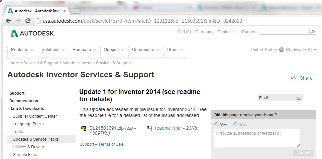Open Tools sidebar item
Screen dimensions: 322x159
coord(18,132)
